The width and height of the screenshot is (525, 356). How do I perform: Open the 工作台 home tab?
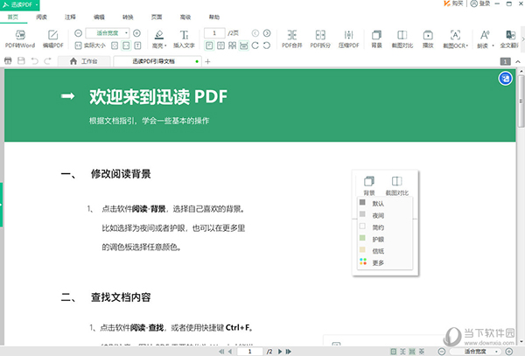tap(84, 61)
